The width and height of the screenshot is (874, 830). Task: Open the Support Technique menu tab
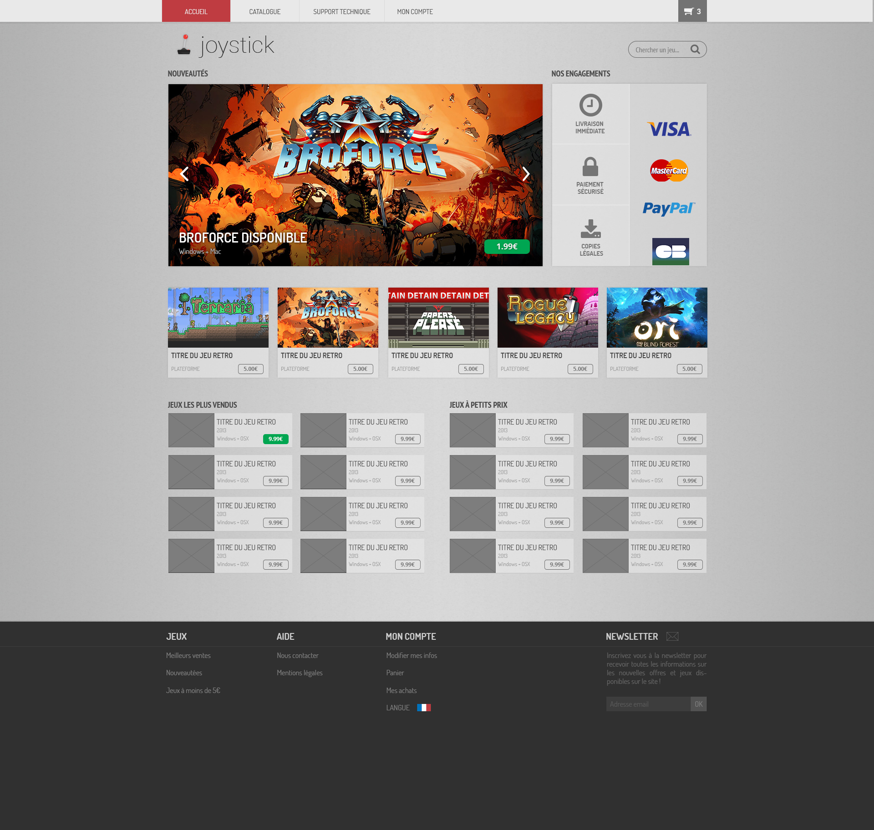[341, 11]
